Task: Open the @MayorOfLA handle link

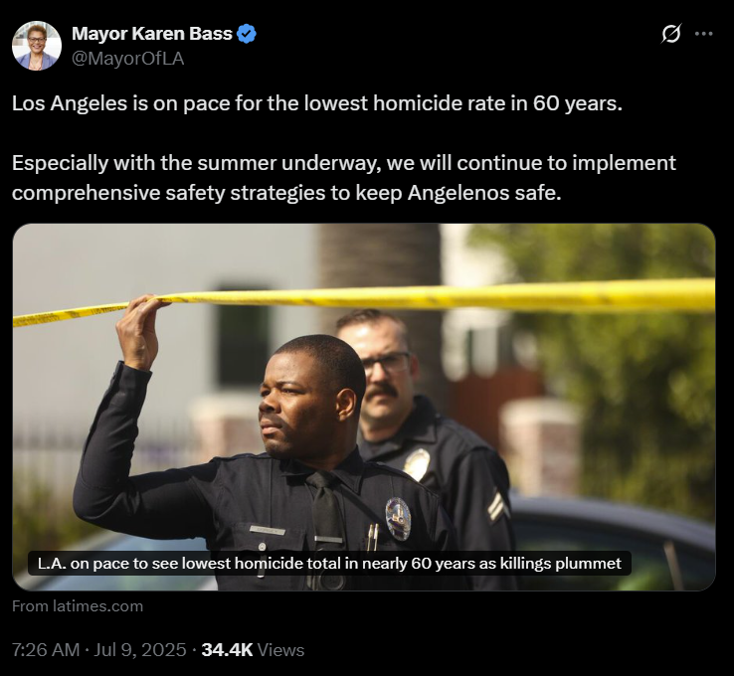Action: pyautogui.click(x=127, y=59)
